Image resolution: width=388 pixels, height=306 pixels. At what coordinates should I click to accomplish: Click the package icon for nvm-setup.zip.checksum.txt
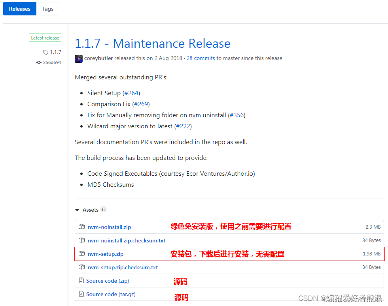tap(81, 267)
